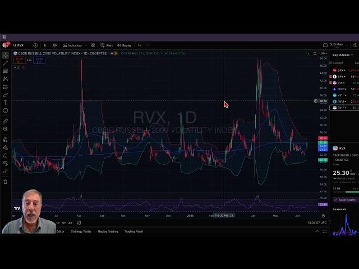Screen dimensions: 359x269
Task: Toggle magnet mode in drawing toolbar
Action: (5, 140)
